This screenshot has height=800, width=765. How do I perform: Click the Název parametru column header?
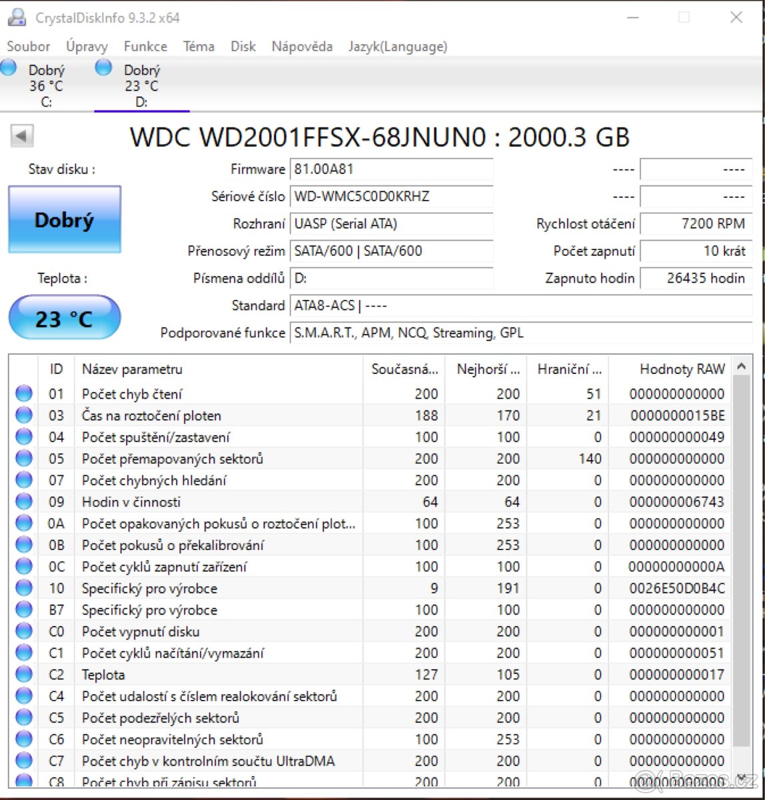click(x=219, y=369)
